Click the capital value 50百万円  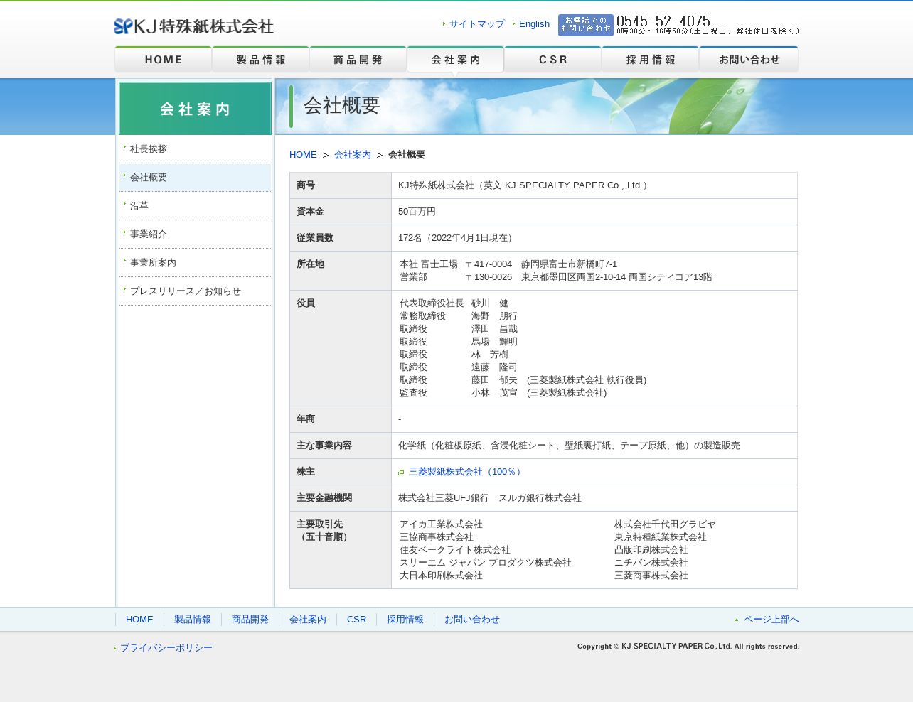point(417,212)
